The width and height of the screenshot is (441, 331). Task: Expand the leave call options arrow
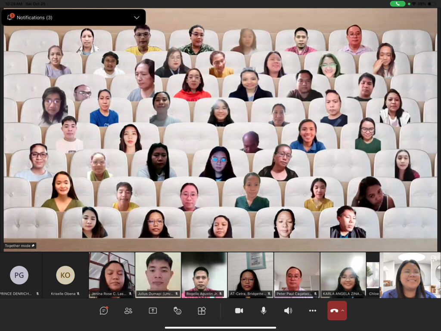pyautogui.click(x=343, y=311)
